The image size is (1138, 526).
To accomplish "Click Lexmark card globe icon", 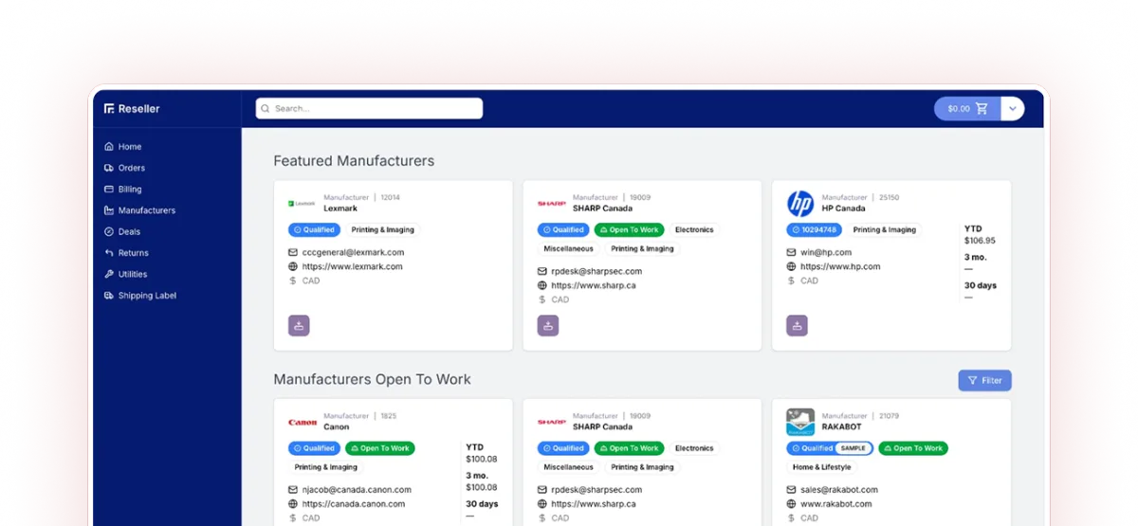I will tap(293, 266).
